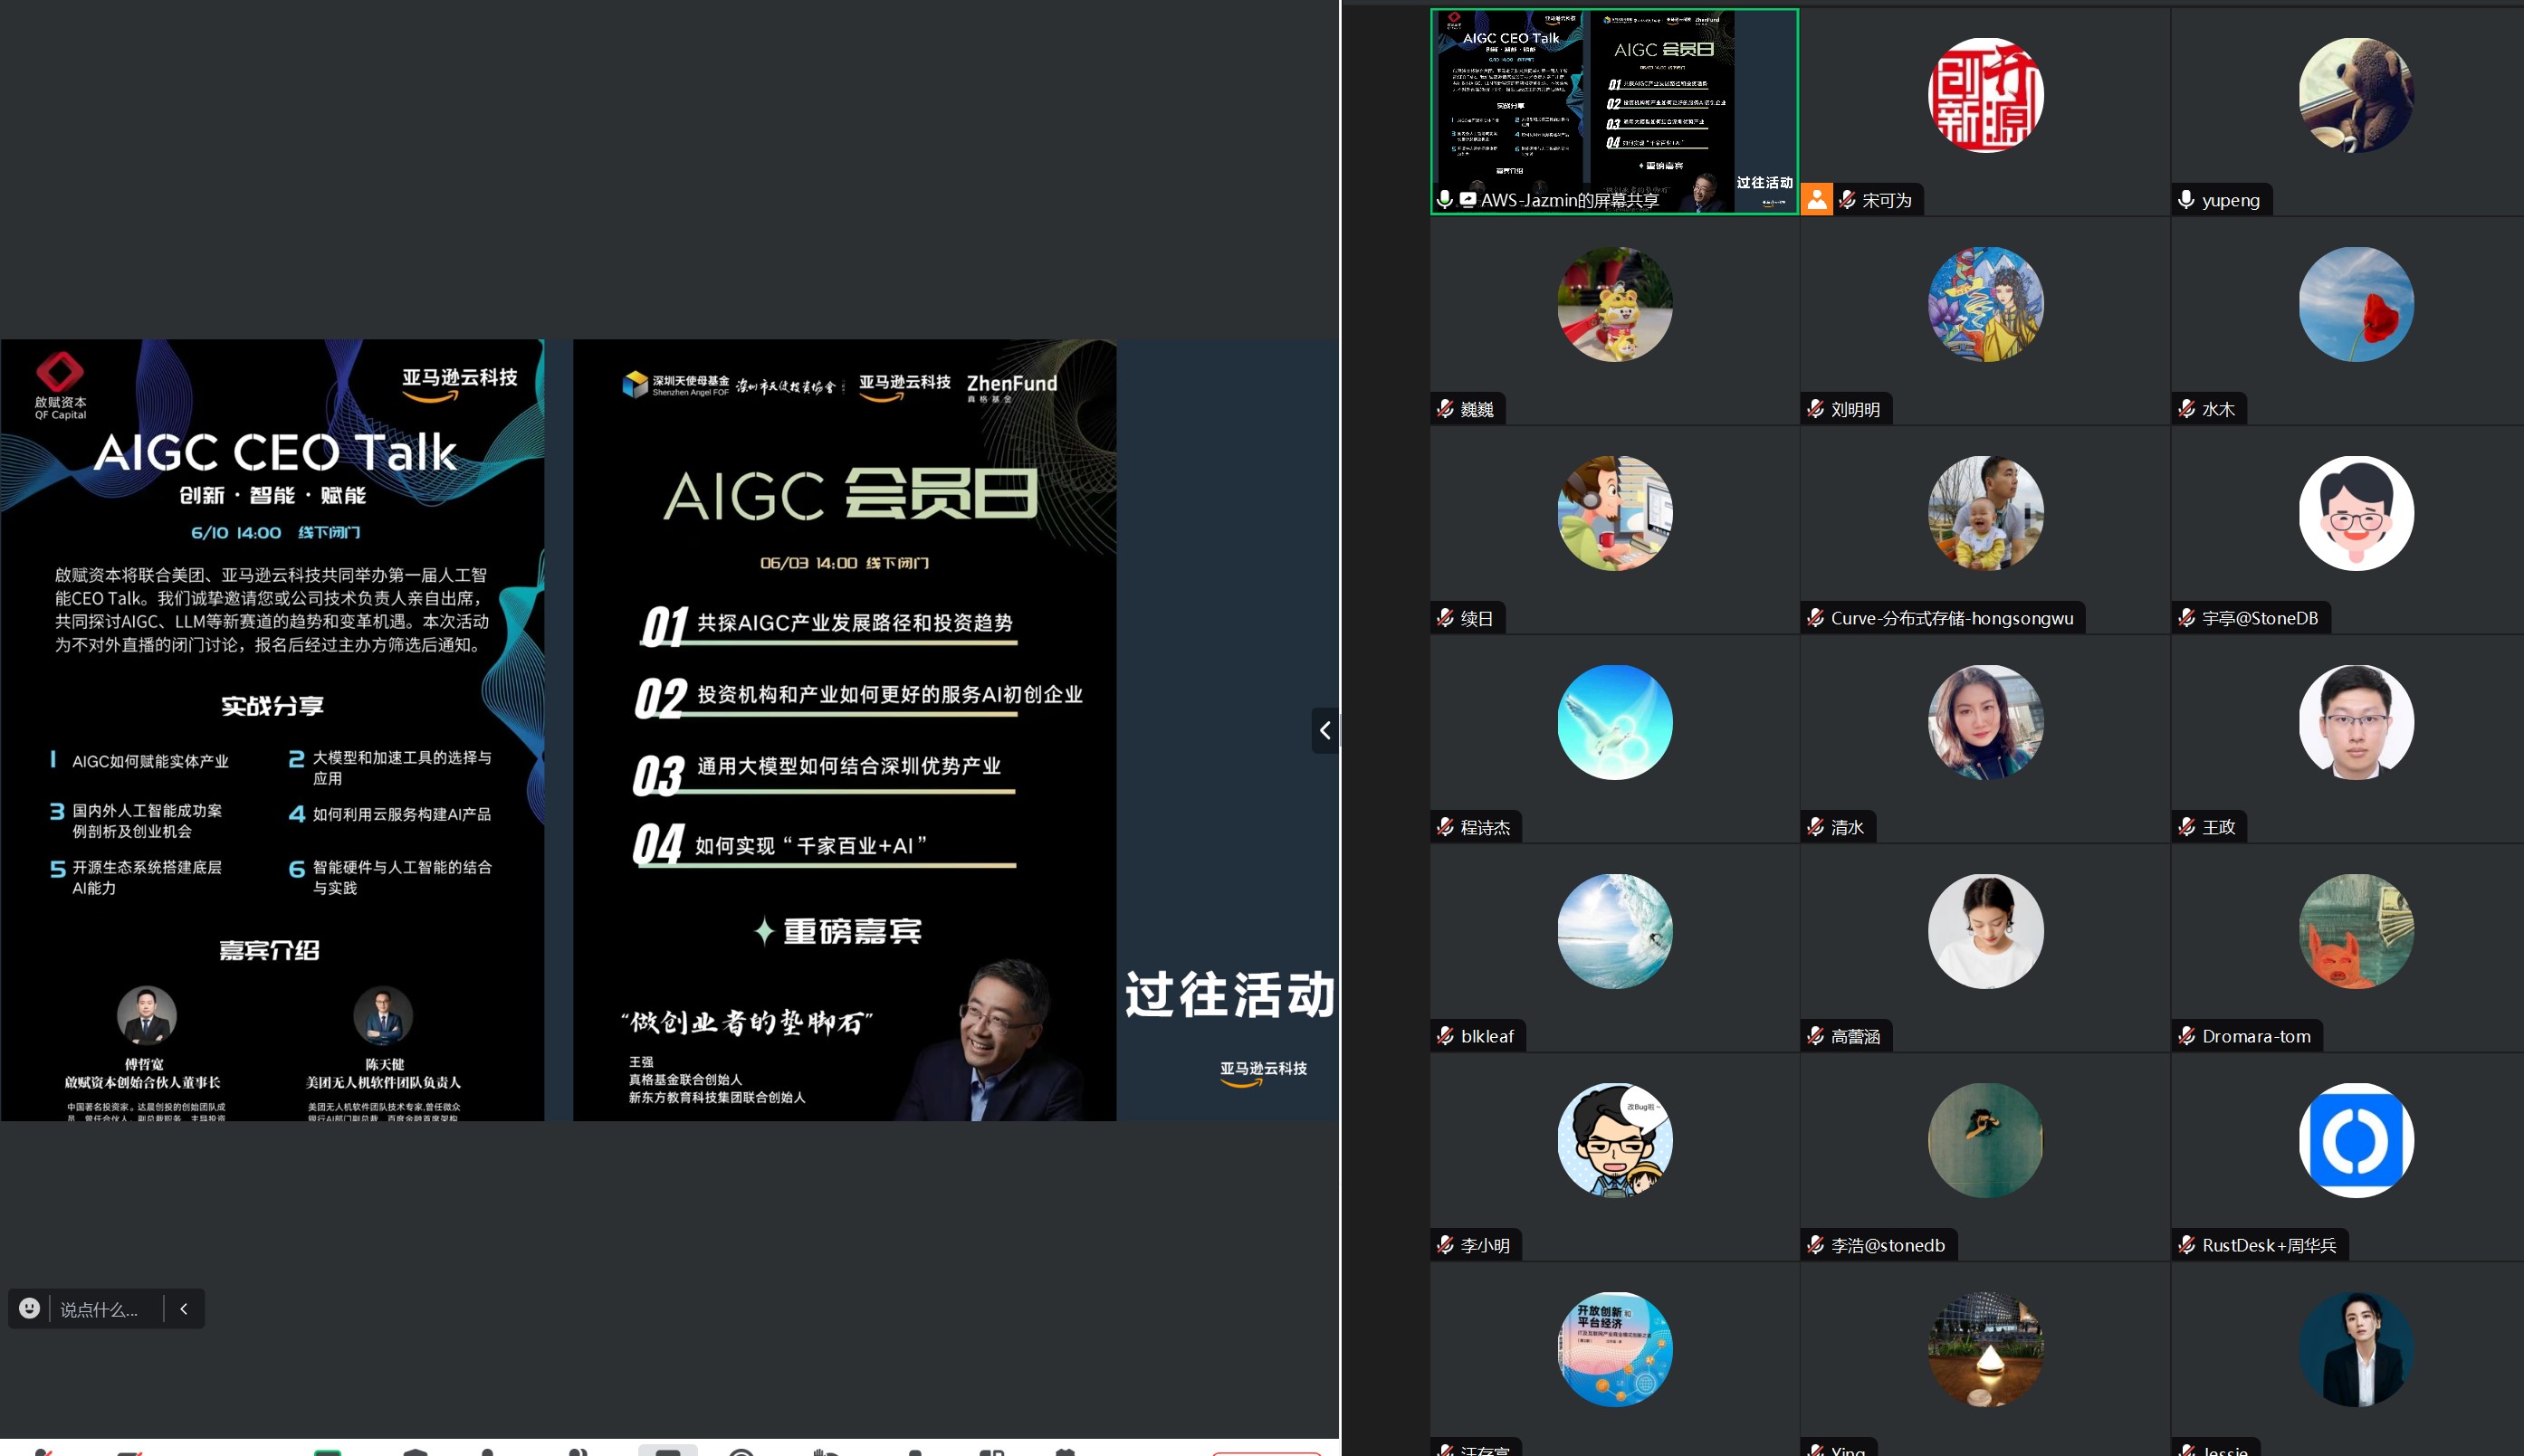Click the muted mic icon of 宇亭@StoneDB
Screen dimensions: 2524x1456
pos(2187,618)
